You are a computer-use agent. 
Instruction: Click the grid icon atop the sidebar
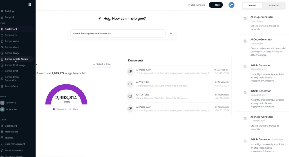click(30, 5)
